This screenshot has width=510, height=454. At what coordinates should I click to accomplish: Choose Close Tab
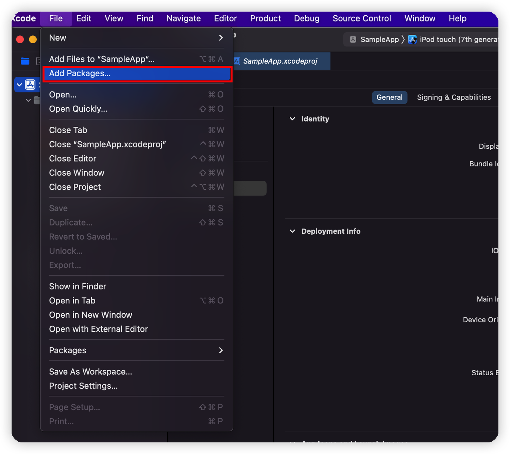coord(137,130)
